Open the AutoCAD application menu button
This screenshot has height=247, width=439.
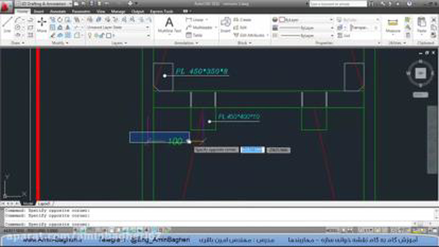(x=6, y=6)
